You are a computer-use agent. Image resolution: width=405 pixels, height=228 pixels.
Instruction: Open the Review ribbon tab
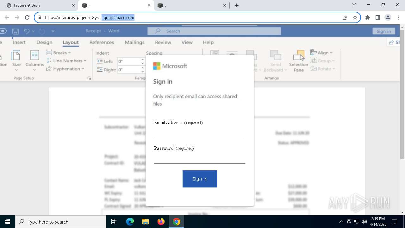[163, 42]
